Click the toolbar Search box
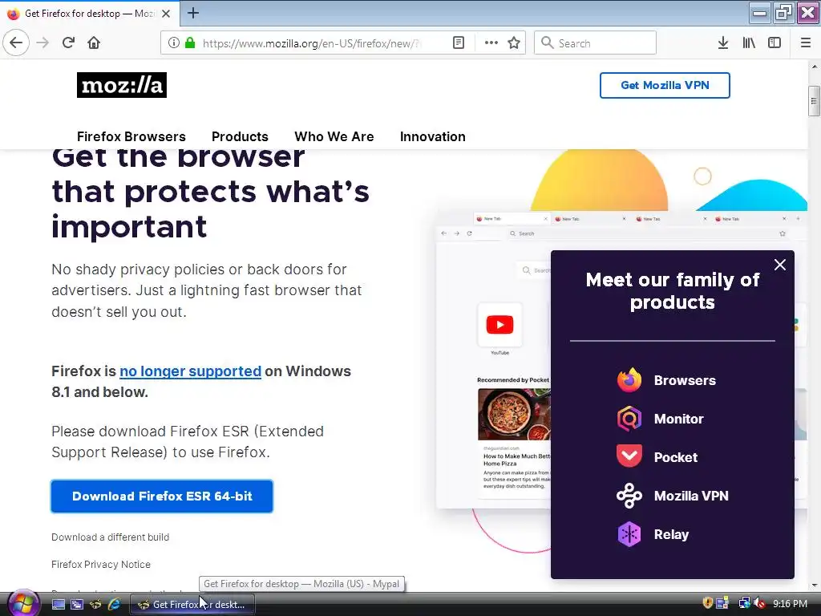This screenshot has height=616, width=821. [x=595, y=43]
